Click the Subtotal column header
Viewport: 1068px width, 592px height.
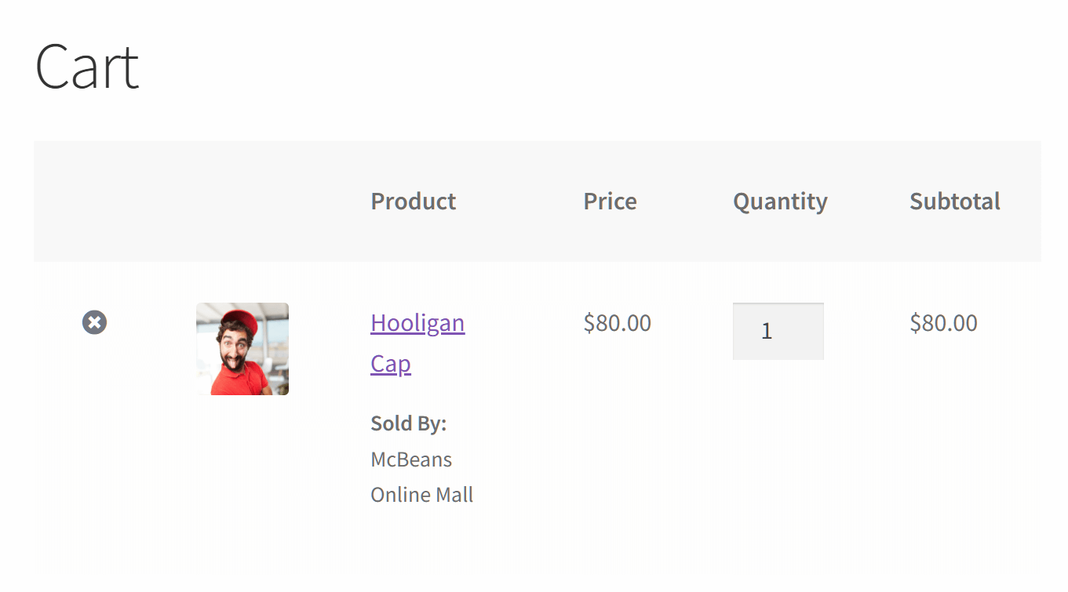[x=954, y=202]
